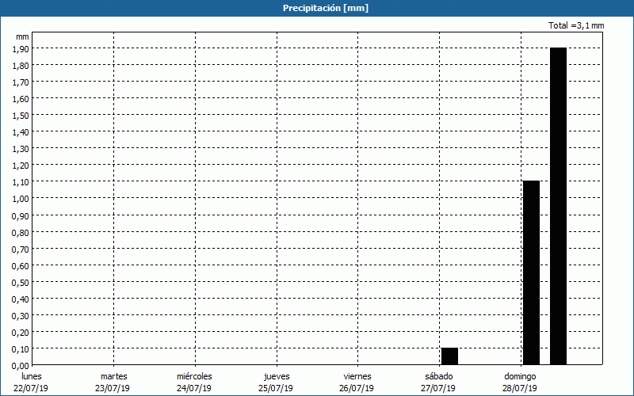Click the 0,30 y-axis value
The height and width of the screenshot is (396, 634).
[x=21, y=315]
